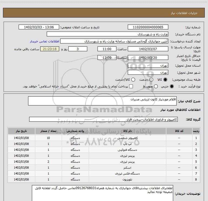The image size is (208, 201).
Task: Click quantity 2 in row 5 پرینتر لیزری
Action: [x=48, y=162]
